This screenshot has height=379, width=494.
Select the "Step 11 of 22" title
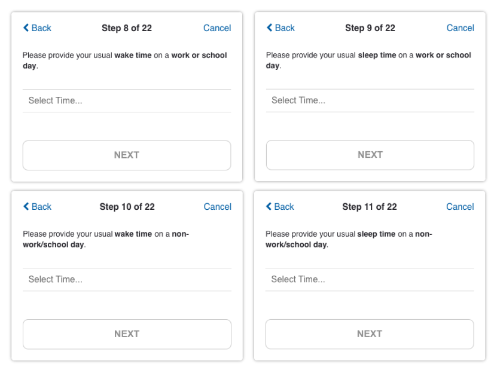pyautogui.click(x=370, y=207)
